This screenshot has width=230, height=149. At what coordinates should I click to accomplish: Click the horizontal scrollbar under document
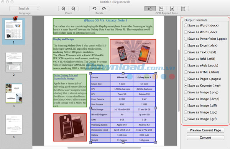(x=104, y=147)
